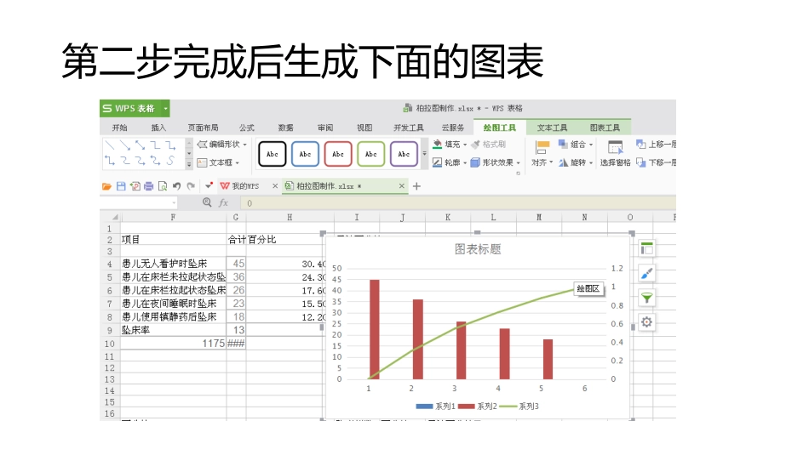809x455 pixels.
Task: Apply the red outline Abc shape style
Action: coord(338,154)
